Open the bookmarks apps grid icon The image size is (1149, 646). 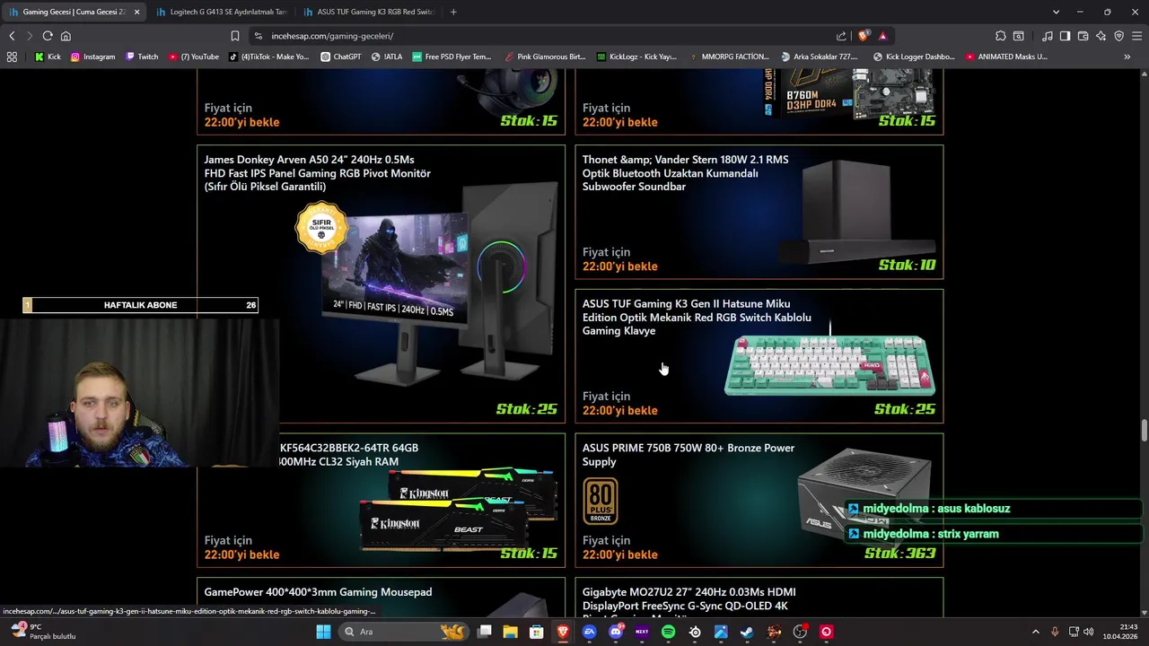pyautogui.click(x=12, y=57)
